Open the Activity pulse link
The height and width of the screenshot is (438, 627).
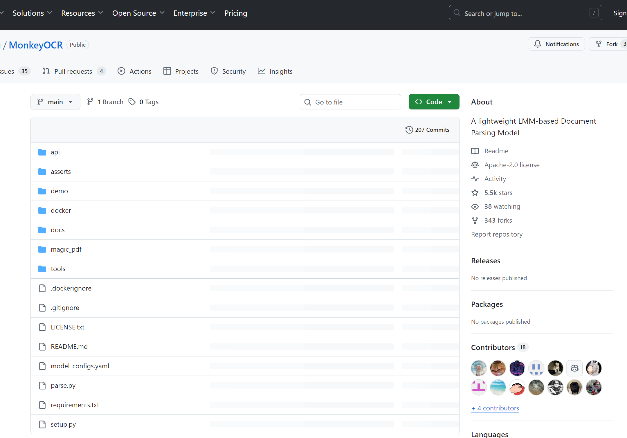coord(495,179)
